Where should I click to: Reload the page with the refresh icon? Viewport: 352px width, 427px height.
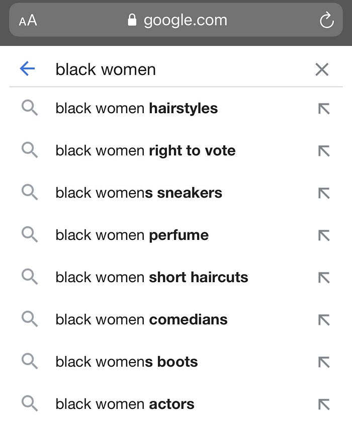tap(326, 20)
